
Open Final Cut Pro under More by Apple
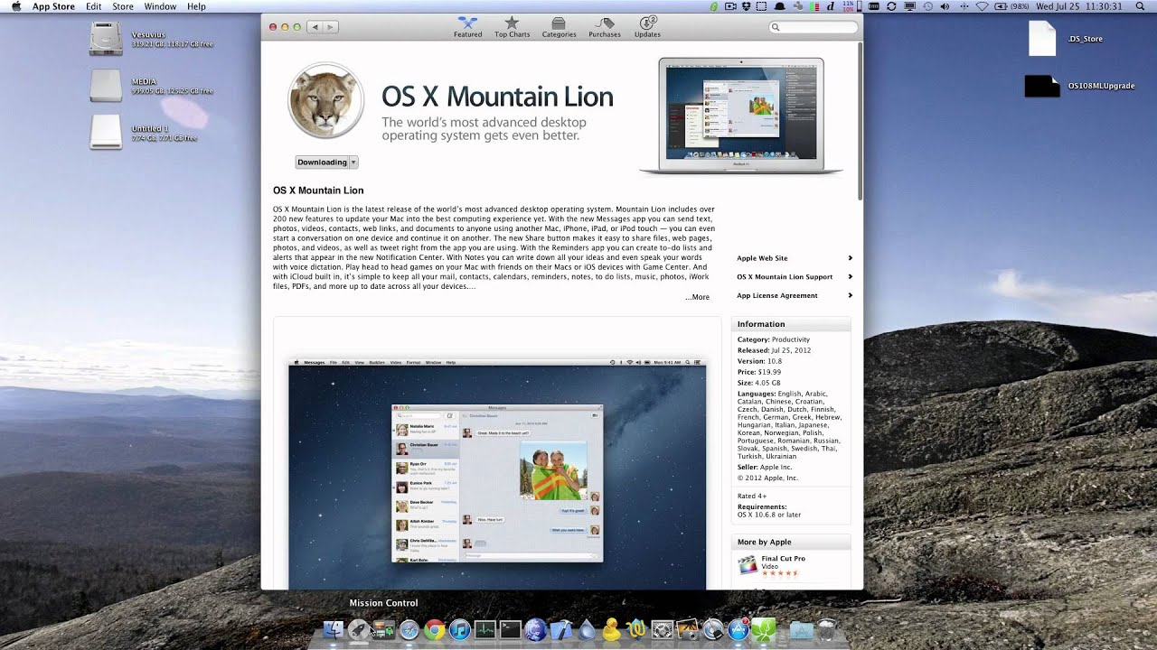(x=783, y=559)
